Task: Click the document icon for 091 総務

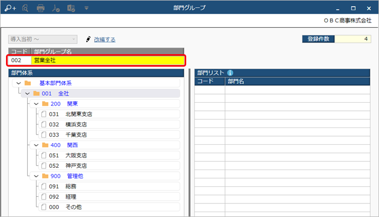Action: (x=44, y=186)
